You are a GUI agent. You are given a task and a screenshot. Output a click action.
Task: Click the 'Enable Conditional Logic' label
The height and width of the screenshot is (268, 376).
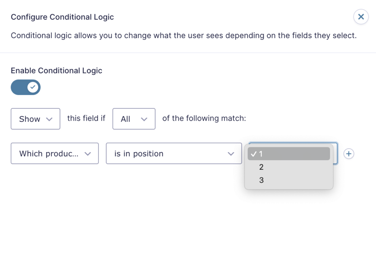pos(57,71)
